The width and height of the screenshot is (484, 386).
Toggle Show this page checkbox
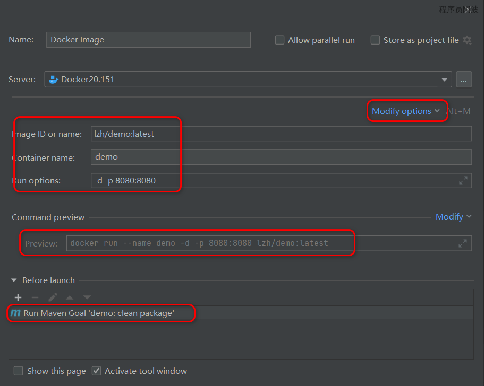(x=19, y=371)
